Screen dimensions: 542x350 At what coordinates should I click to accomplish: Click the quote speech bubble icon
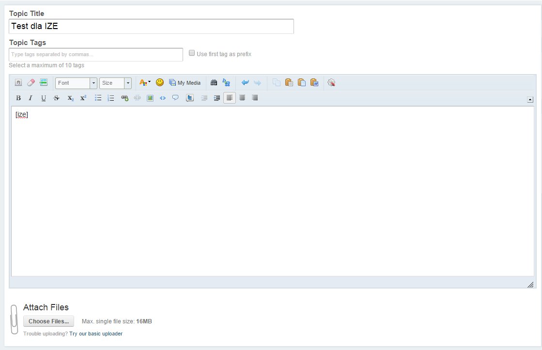point(175,98)
